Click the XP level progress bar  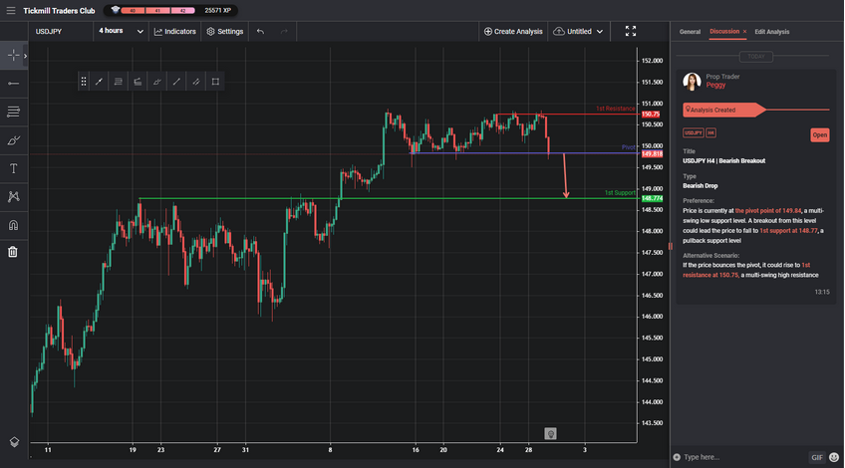pos(157,11)
